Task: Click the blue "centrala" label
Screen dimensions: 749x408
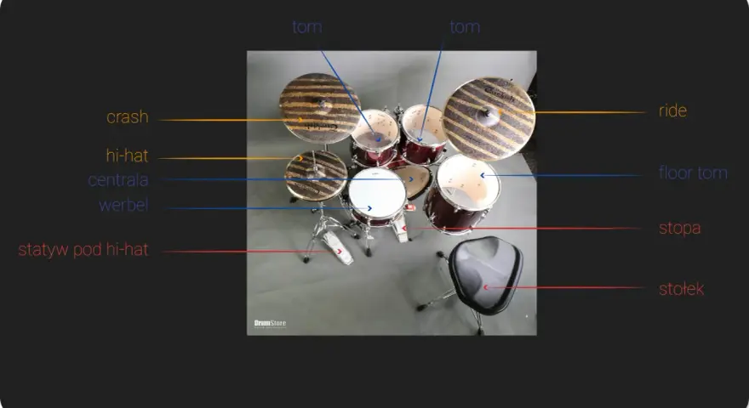Action: (118, 180)
